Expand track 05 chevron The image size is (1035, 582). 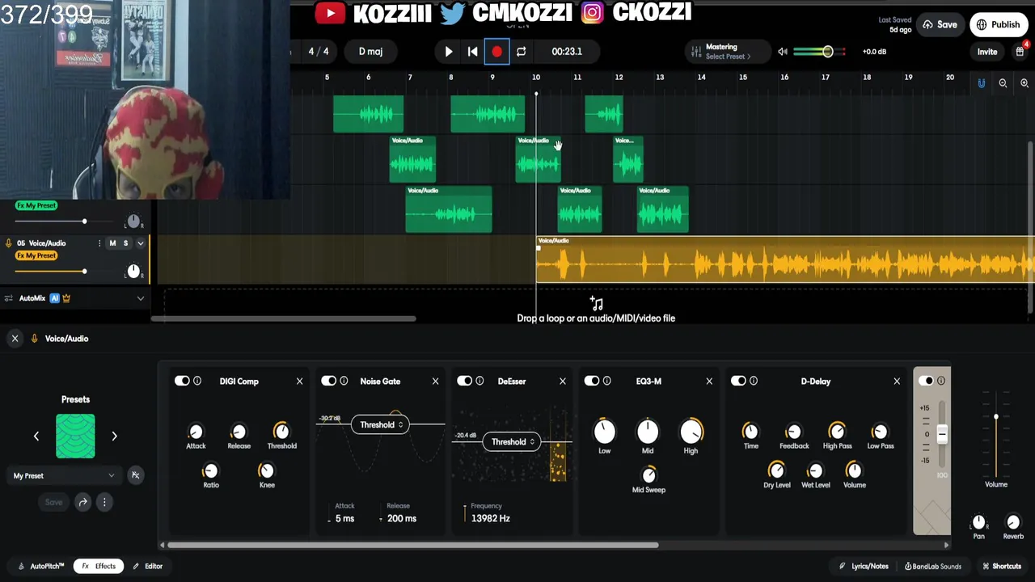coord(140,243)
